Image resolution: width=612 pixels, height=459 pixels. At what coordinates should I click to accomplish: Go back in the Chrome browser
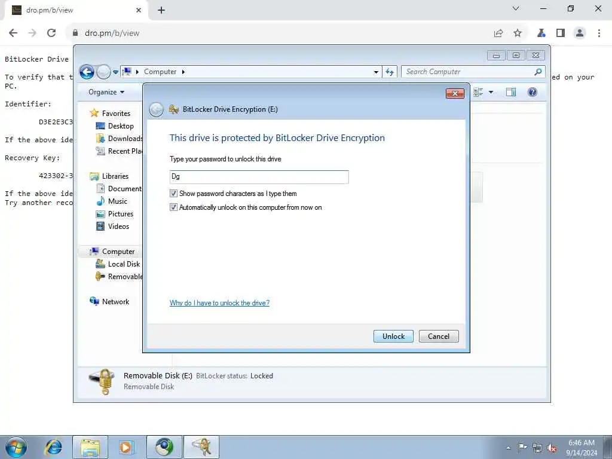click(x=13, y=33)
